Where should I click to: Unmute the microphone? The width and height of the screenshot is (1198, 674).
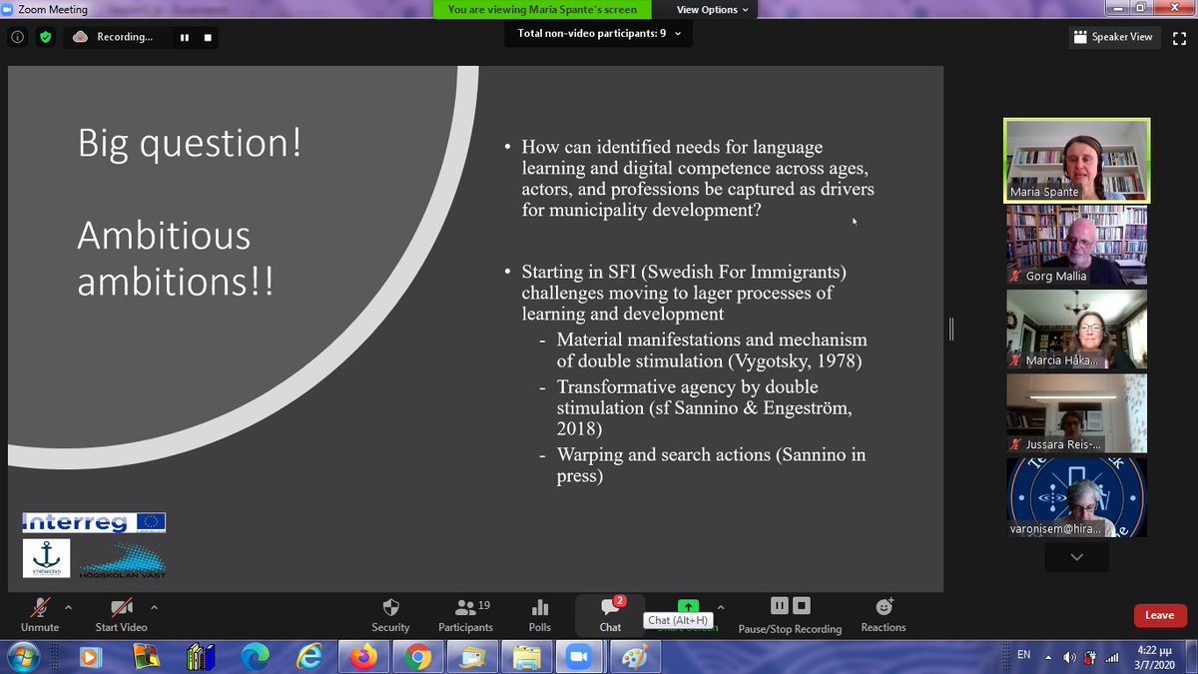(40, 614)
